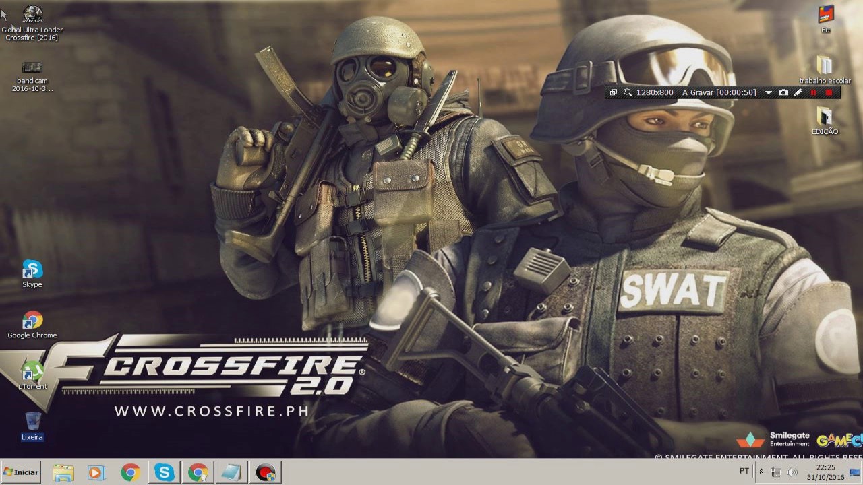Open the second Chrome taskbar icon with shield
Image resolution: width=863 pixels, height=485 pixels.
click(x=198, y=472)
